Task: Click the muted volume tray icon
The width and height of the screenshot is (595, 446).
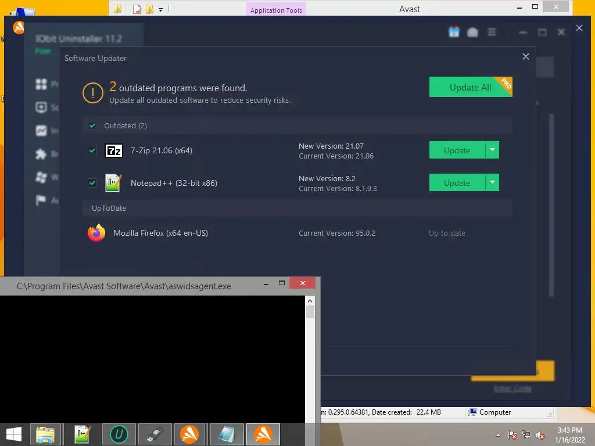Action: pyautogui.click(x=540, y=434)
